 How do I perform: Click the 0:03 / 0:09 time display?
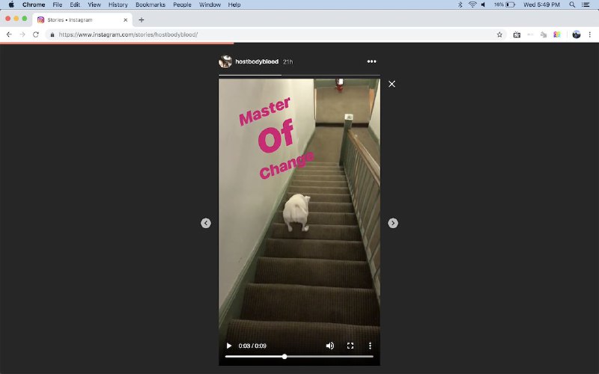252,346
